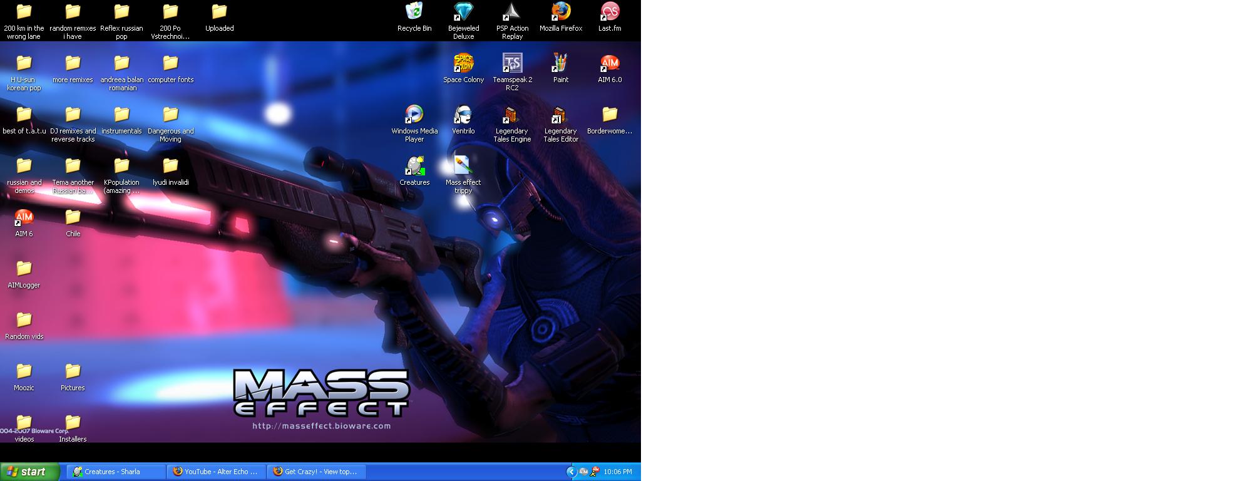
Task: Switch to the Get Crazy! taskbar button
Action: point(316,472)
